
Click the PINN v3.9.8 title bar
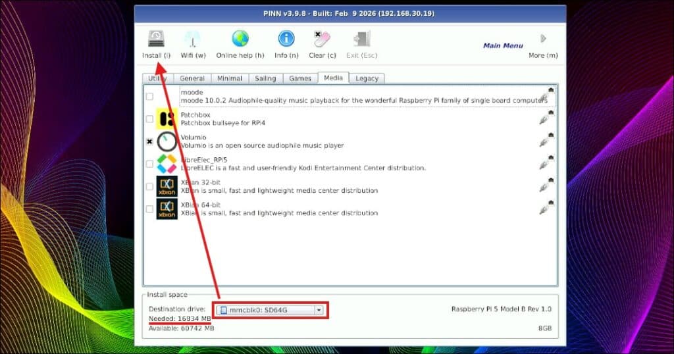click(x=350, y=14)
